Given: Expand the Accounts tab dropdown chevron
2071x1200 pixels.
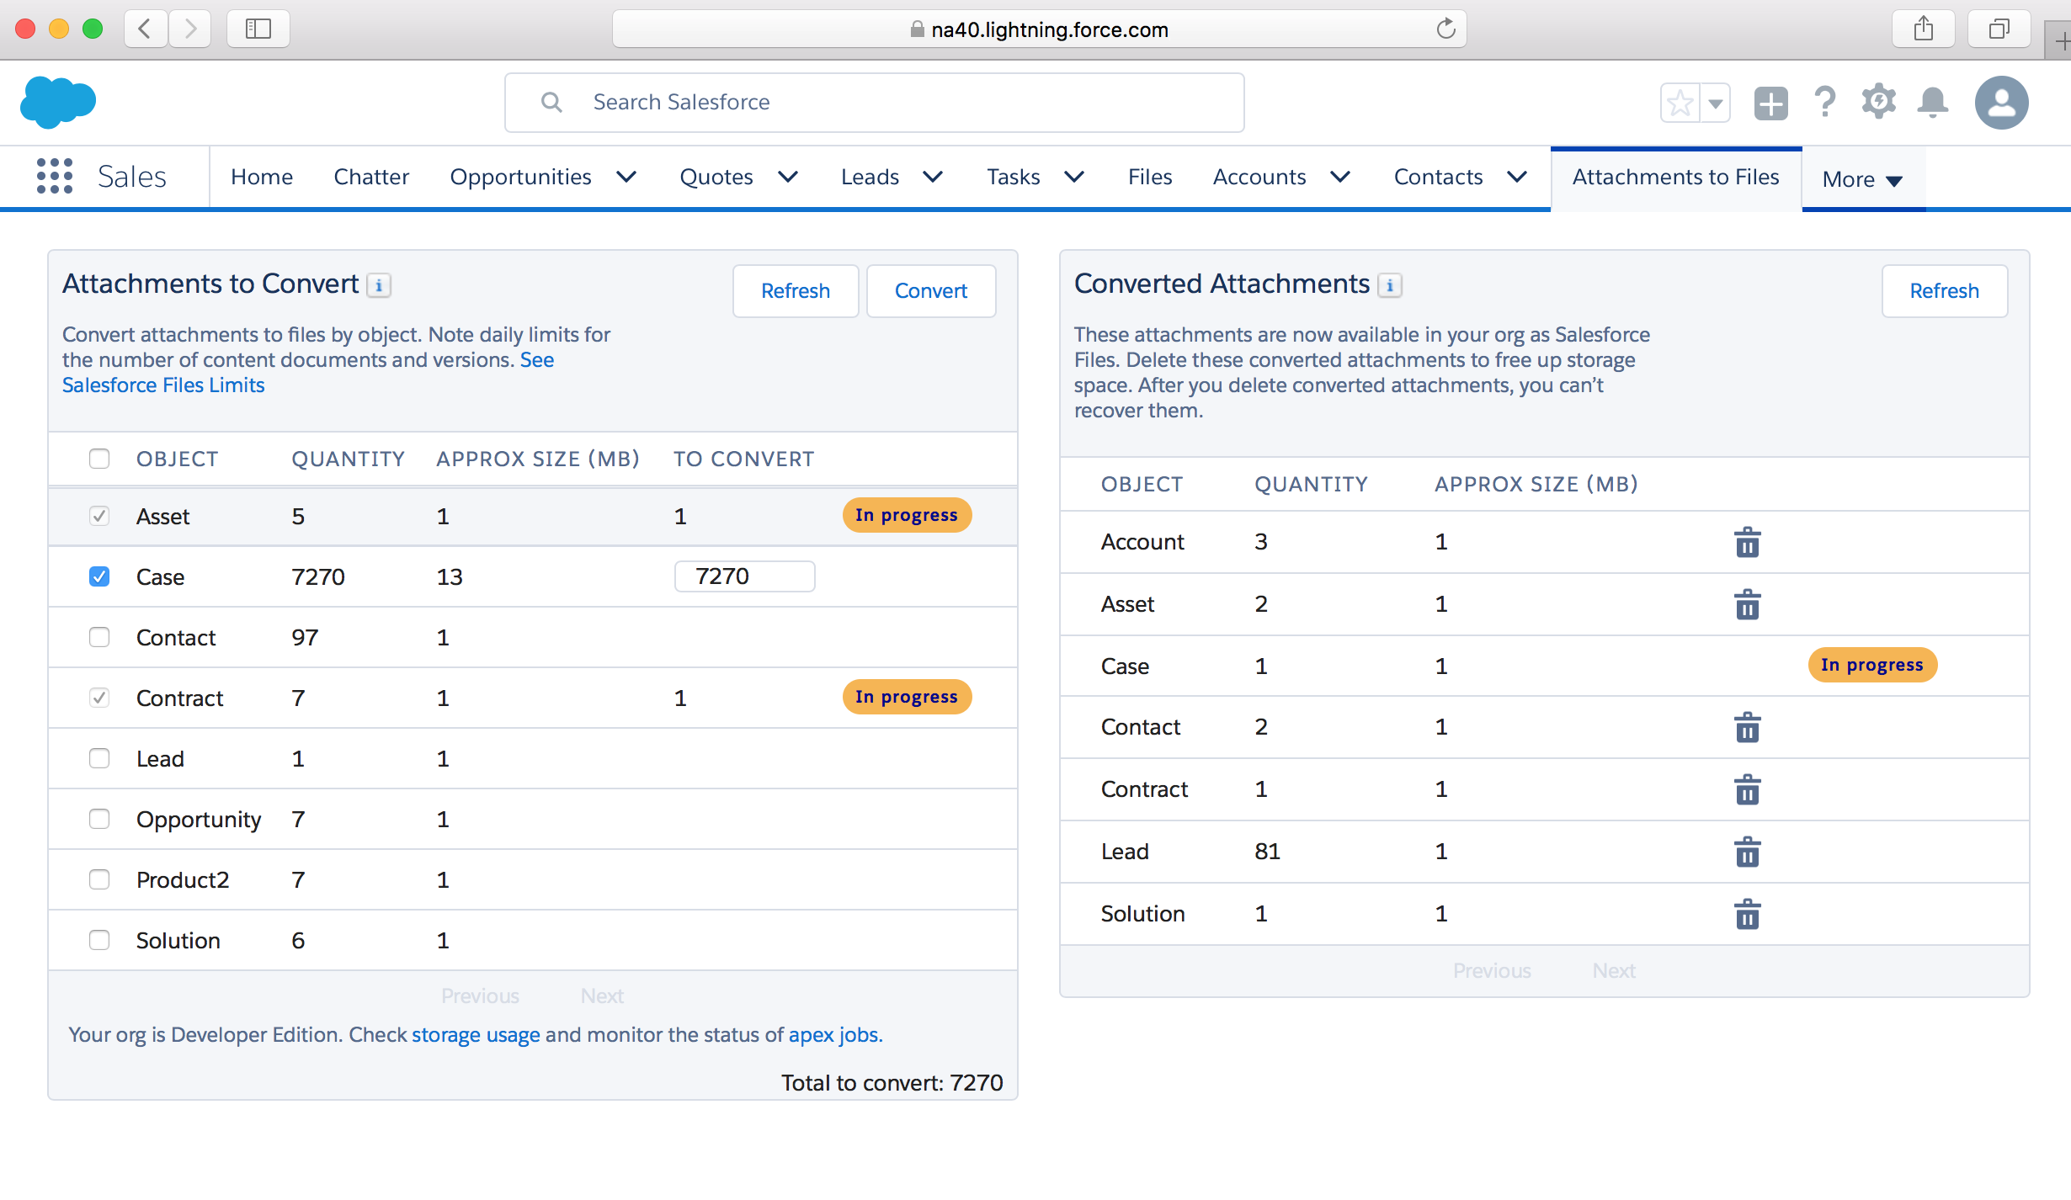Looking at the screenshot, I should click(x=1340, y=177).
